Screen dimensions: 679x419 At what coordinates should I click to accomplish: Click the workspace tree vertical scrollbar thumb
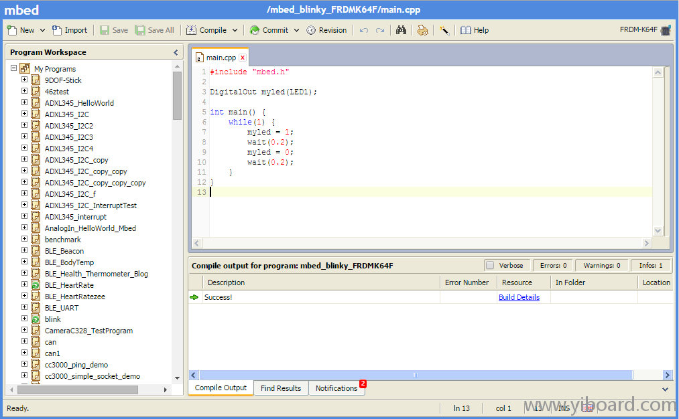[x=177, y=96]
